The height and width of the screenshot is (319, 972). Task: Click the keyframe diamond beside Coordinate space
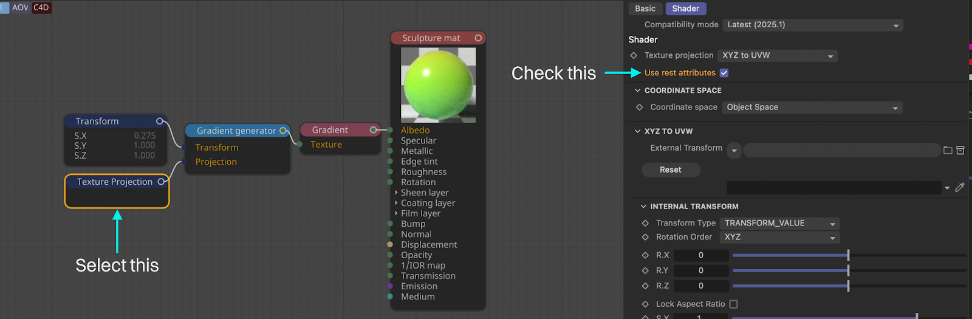(x=639, y=107)
